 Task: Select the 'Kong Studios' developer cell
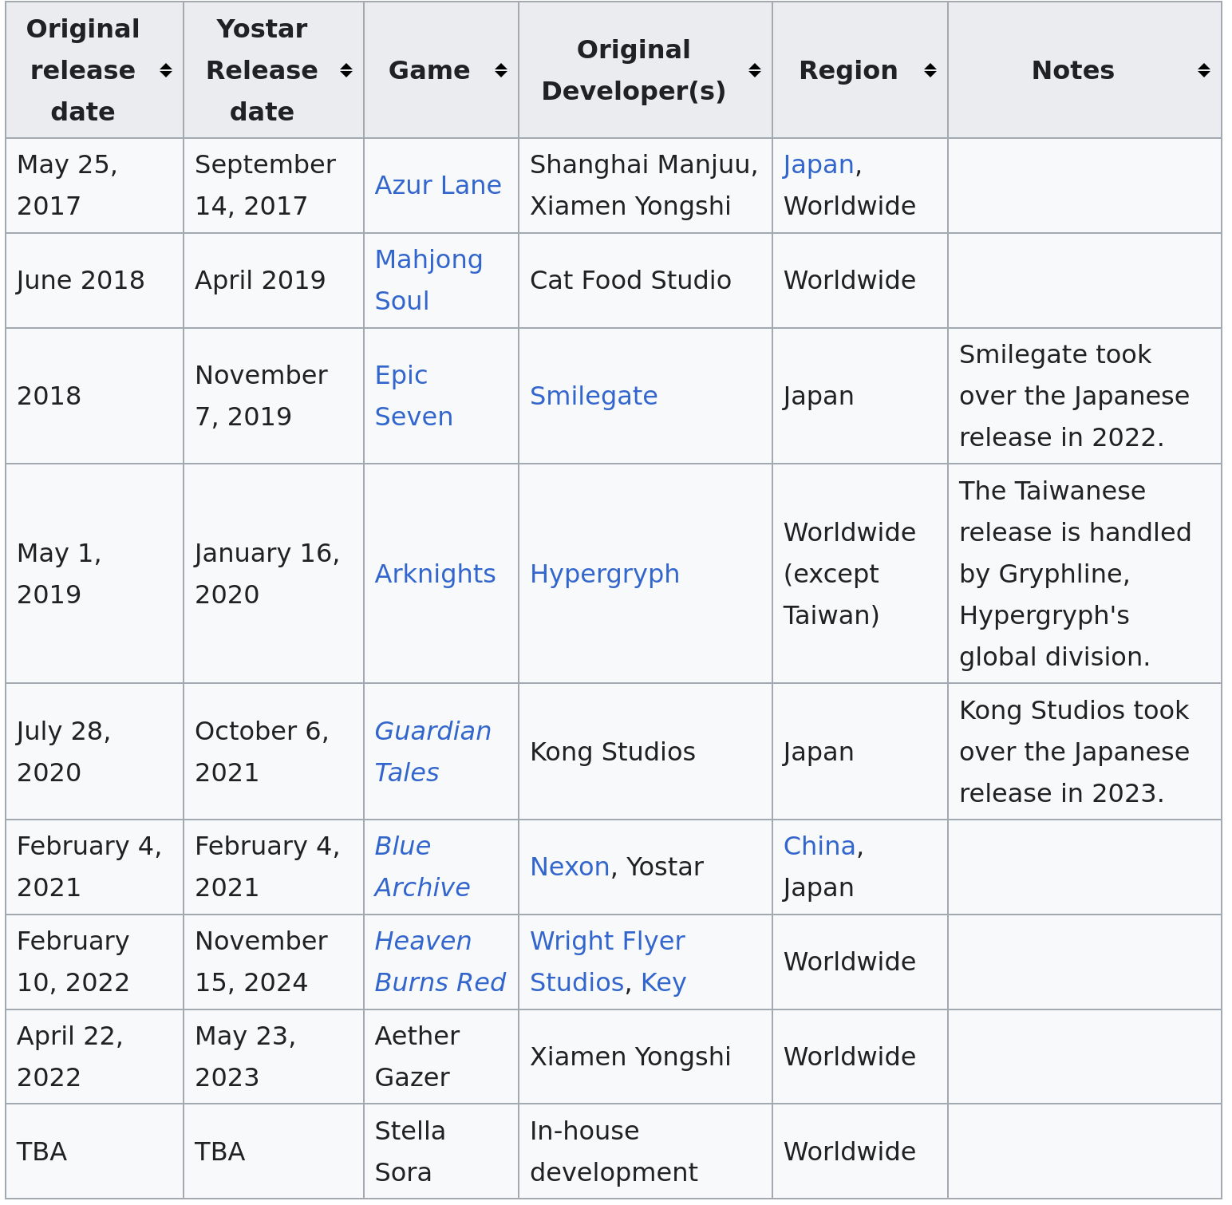(x=646, y=752)
